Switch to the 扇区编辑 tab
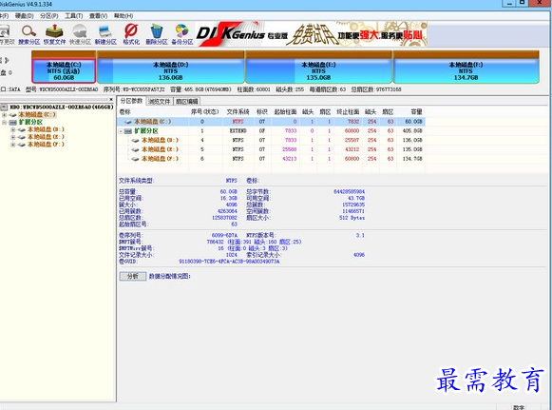Image resolution: width=552 pixels, height=410 pixels. 187,102
